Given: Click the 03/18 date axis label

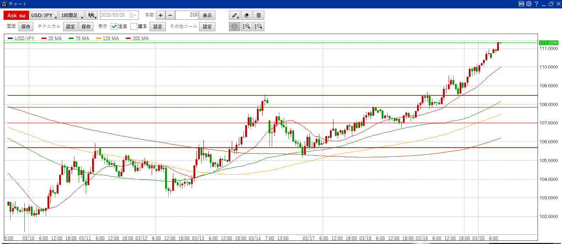Looking at the screenshot, I should pyautogui.click(x=365, y=238).
